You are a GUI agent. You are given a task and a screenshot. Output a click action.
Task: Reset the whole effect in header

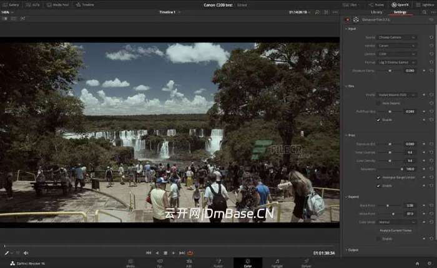point(431,20)
